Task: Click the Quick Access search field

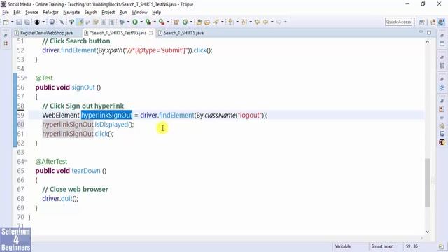Action: (398, 22)
